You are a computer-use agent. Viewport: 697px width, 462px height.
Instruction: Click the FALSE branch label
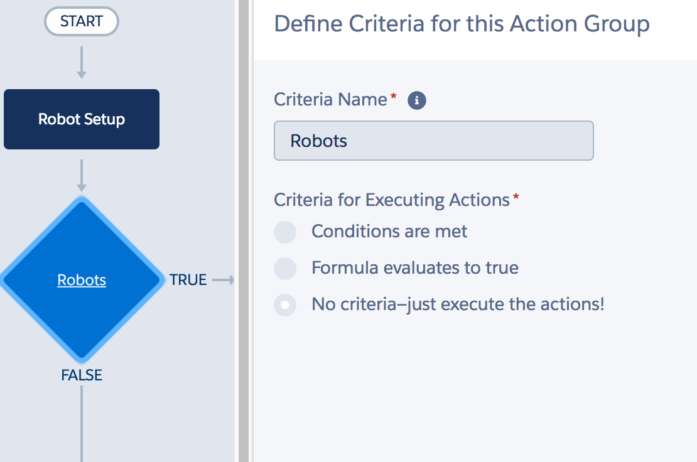82,375
